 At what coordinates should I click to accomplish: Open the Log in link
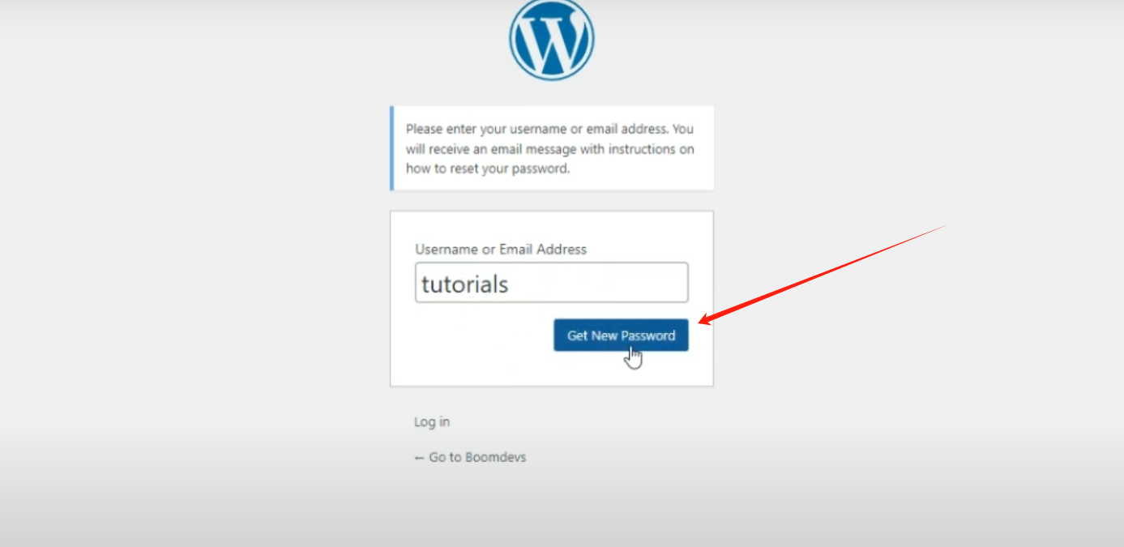[x=432, y=422]
